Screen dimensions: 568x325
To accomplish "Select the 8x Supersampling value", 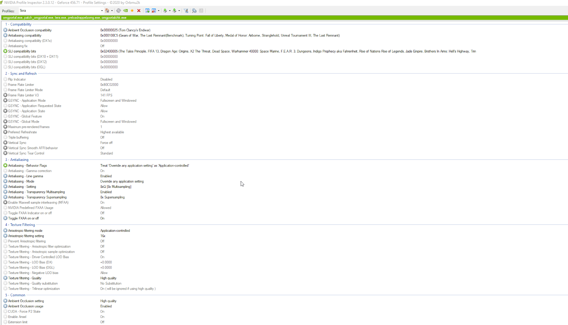I will (x=112, y=197).
